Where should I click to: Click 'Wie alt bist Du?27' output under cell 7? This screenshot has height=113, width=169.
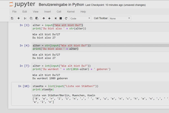(46, 75)
